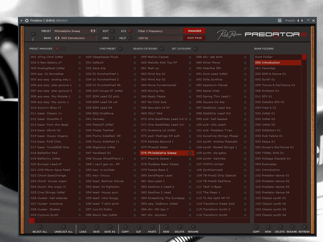Click the preset CUT button
The width and height of the screenshot is (323, 242).
click(x=139, y=227)
